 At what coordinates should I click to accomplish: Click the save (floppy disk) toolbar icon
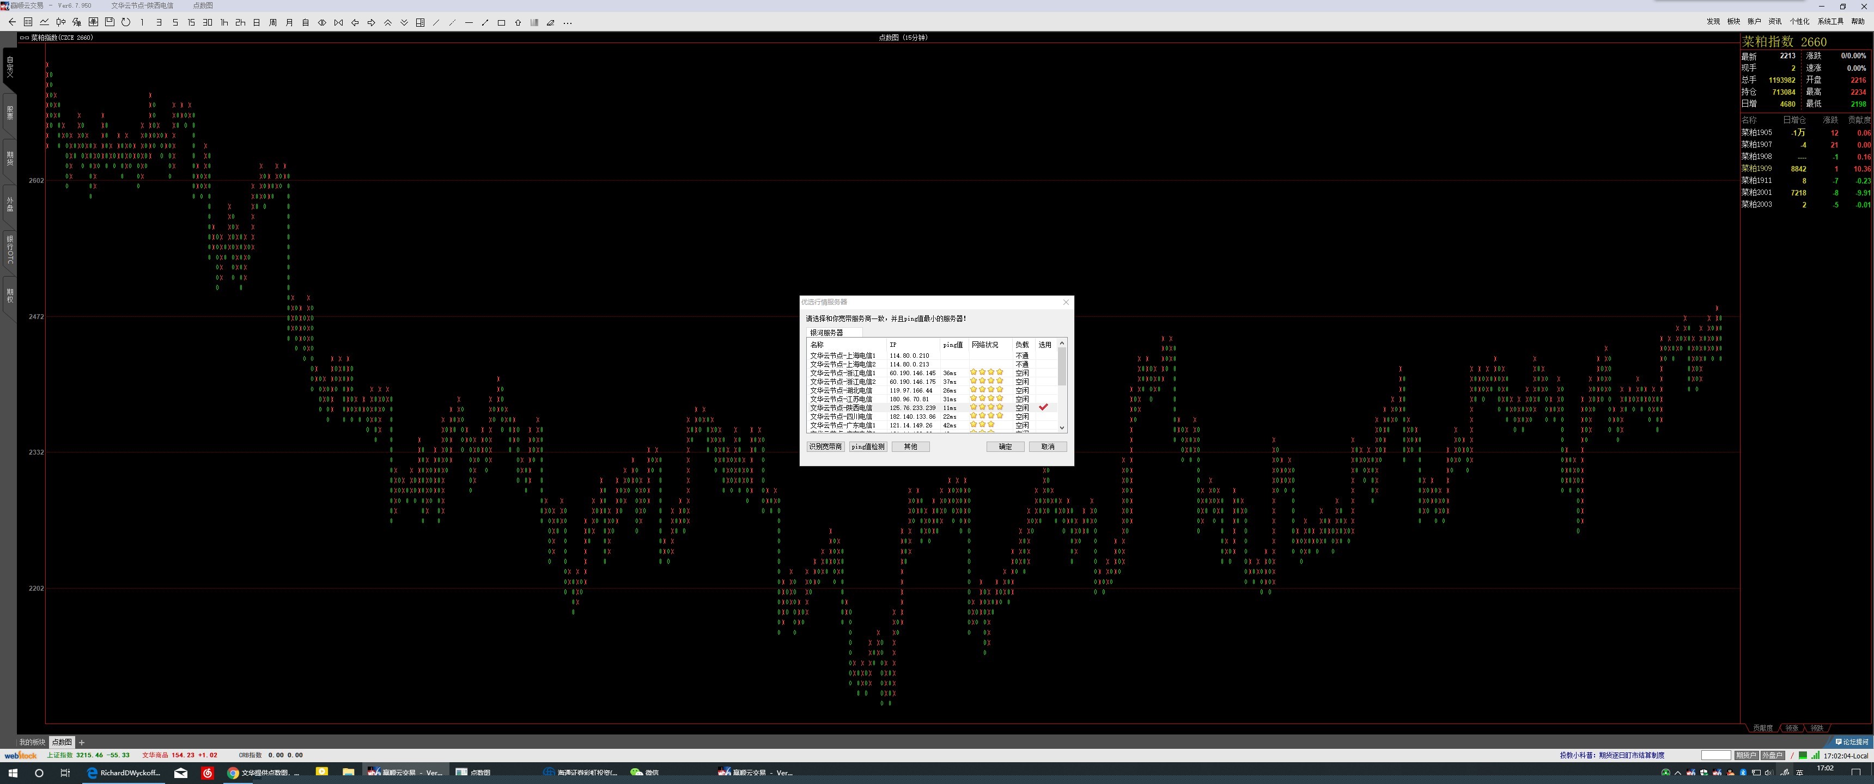109,22
